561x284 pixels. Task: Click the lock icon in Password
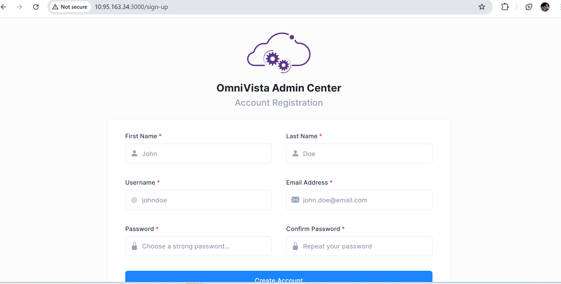click(135, 246)
